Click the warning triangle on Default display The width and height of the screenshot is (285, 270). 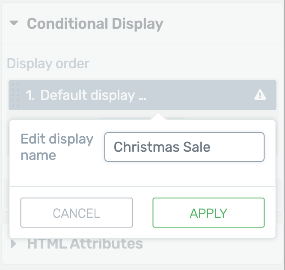click(260, 95)
